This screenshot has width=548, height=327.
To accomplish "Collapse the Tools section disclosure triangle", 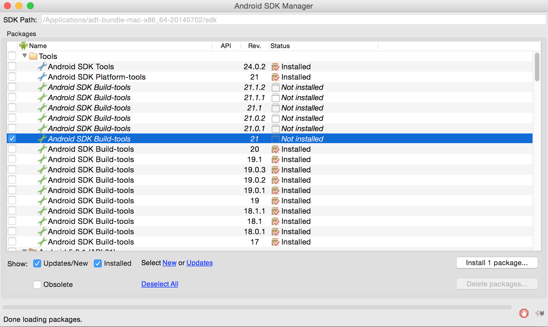I will coord(24,56).
